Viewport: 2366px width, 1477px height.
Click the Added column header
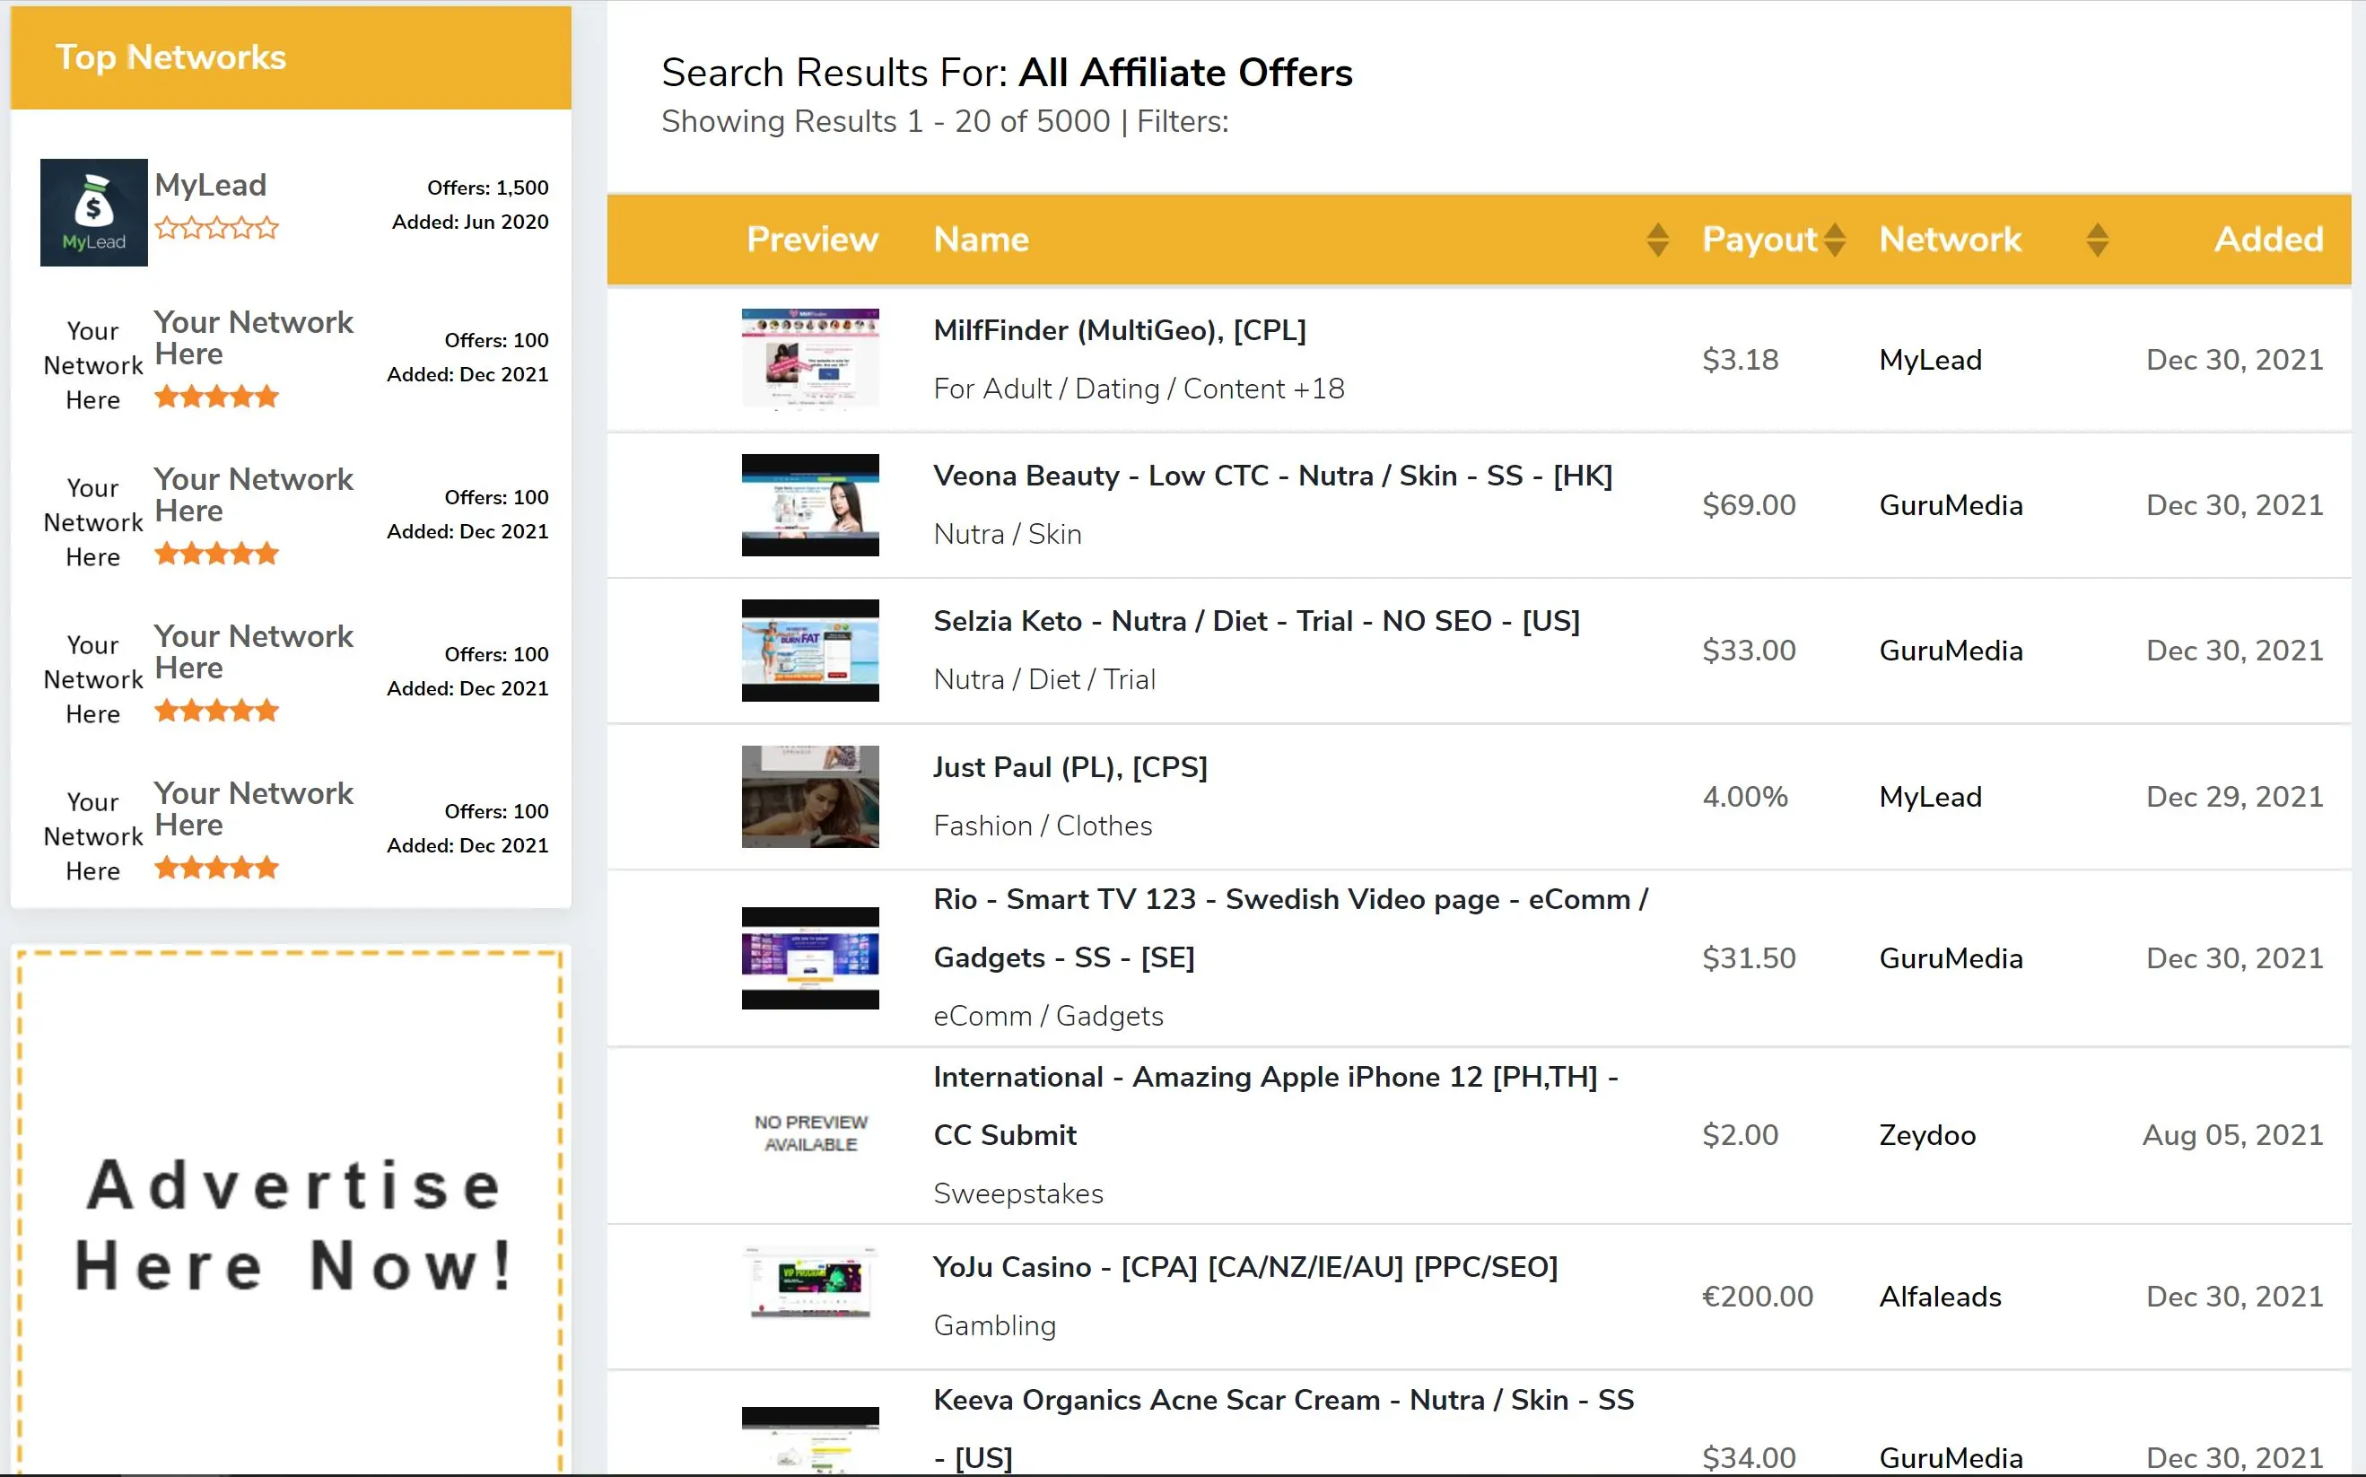(2267, 240)
